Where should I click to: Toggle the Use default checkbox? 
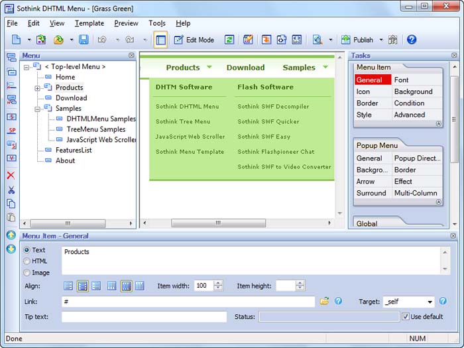406,316
